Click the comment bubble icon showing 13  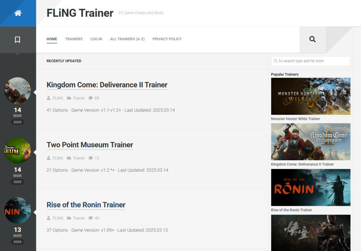coord(91,158)
